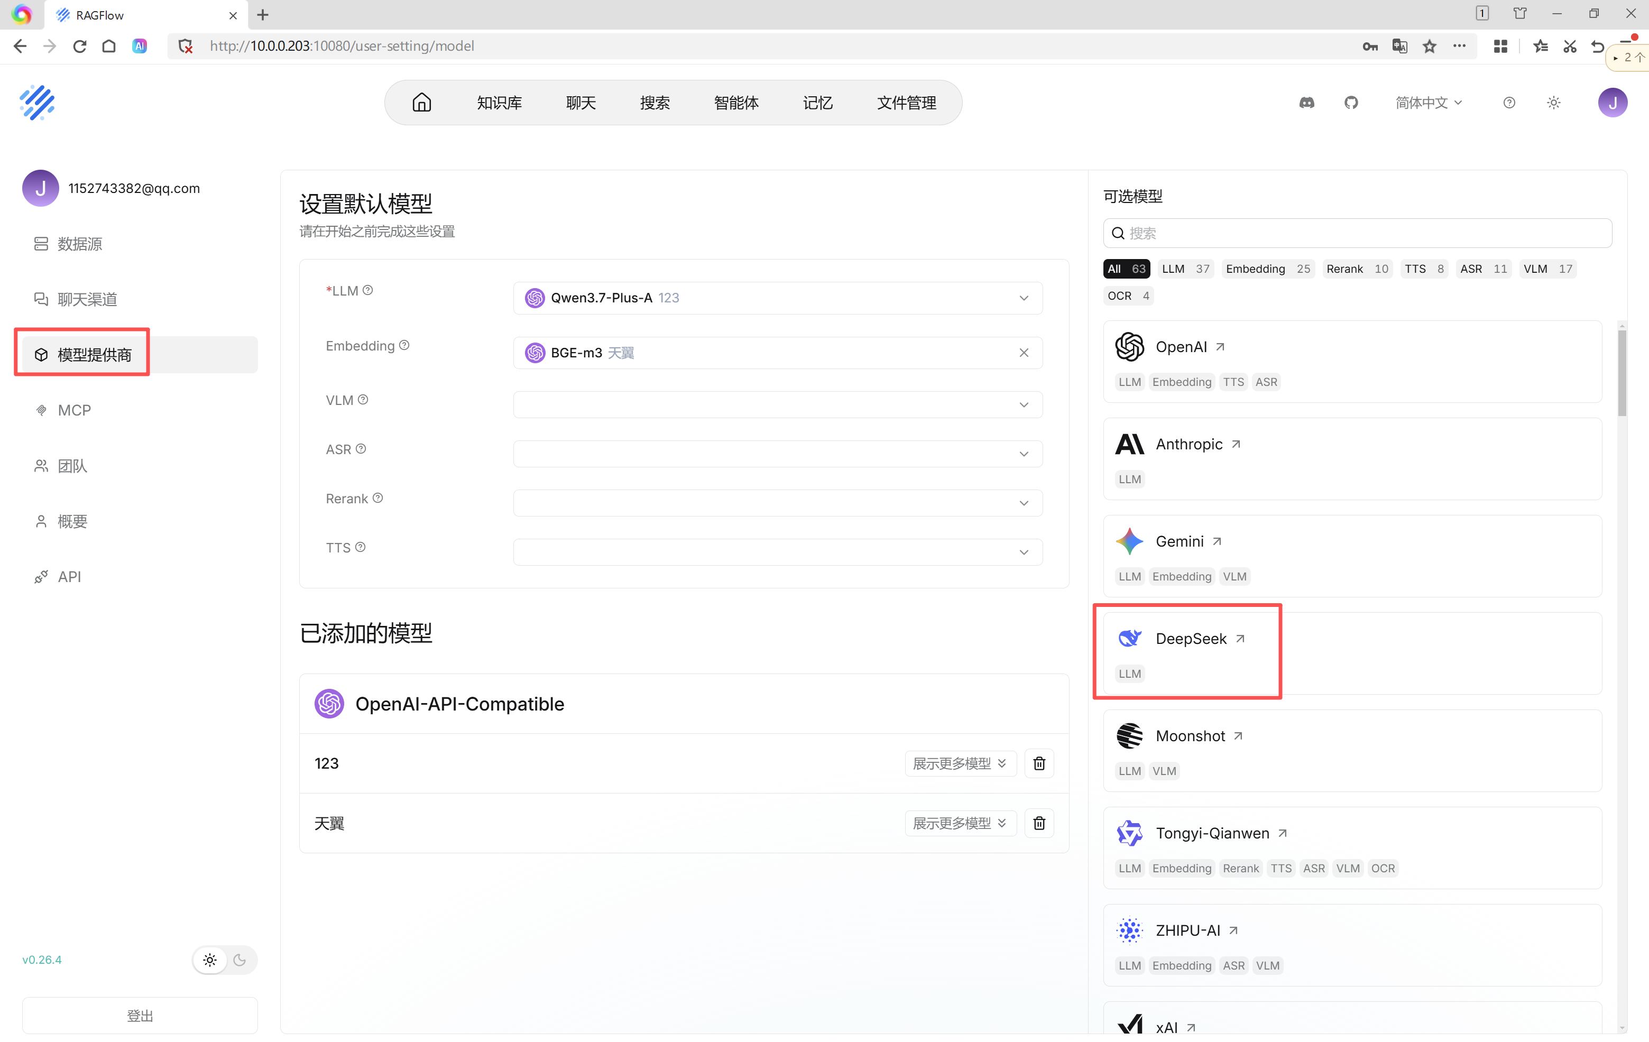
Task: Go to home via house icon
Action: coord(422,103)
